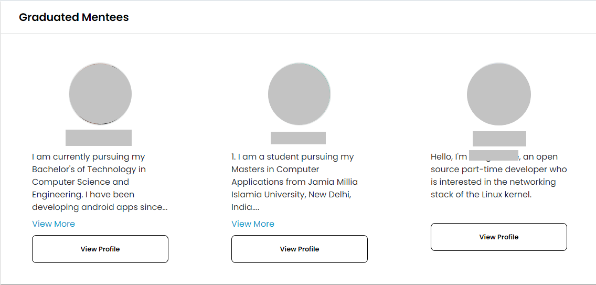Open View Profile for the Jamia Millia student

tap(300, 249)
